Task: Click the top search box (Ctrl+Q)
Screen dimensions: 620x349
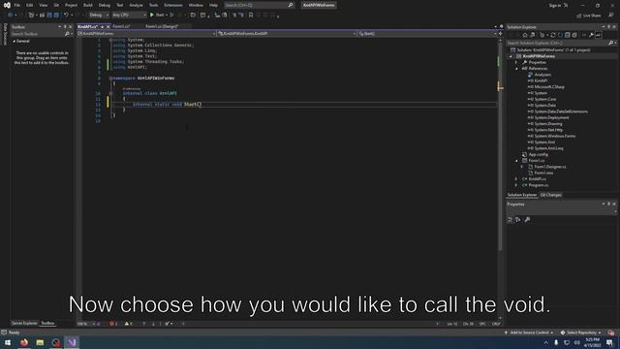Action: (260, 5)
